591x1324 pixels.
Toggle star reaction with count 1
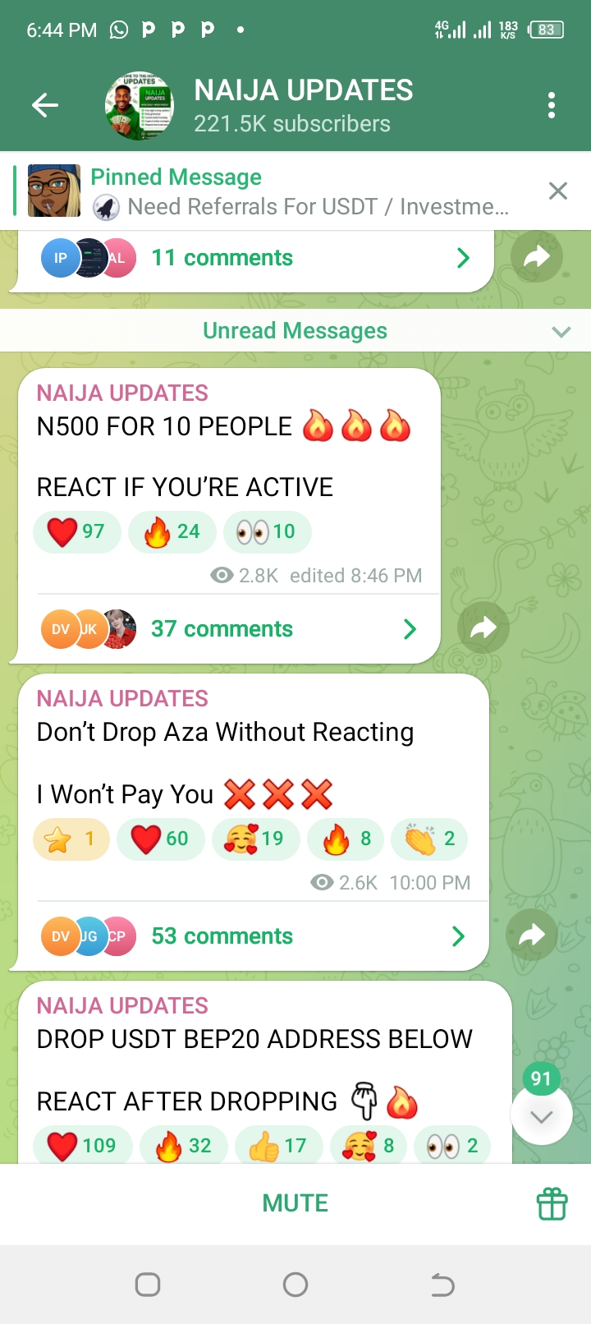tap(71, 839)
